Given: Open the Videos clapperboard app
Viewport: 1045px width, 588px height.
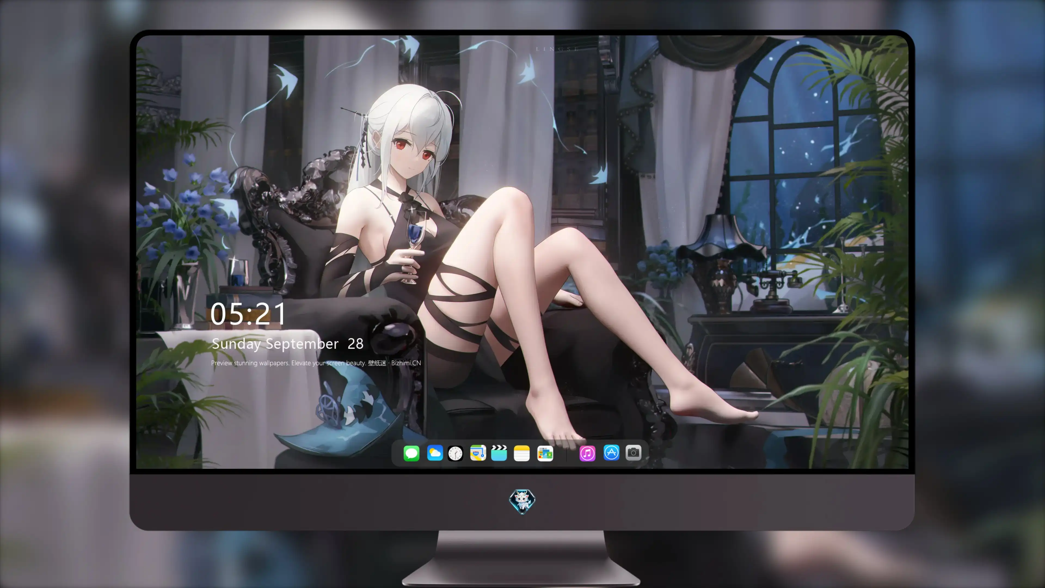Looking at the screenshot, I should 499,453.
